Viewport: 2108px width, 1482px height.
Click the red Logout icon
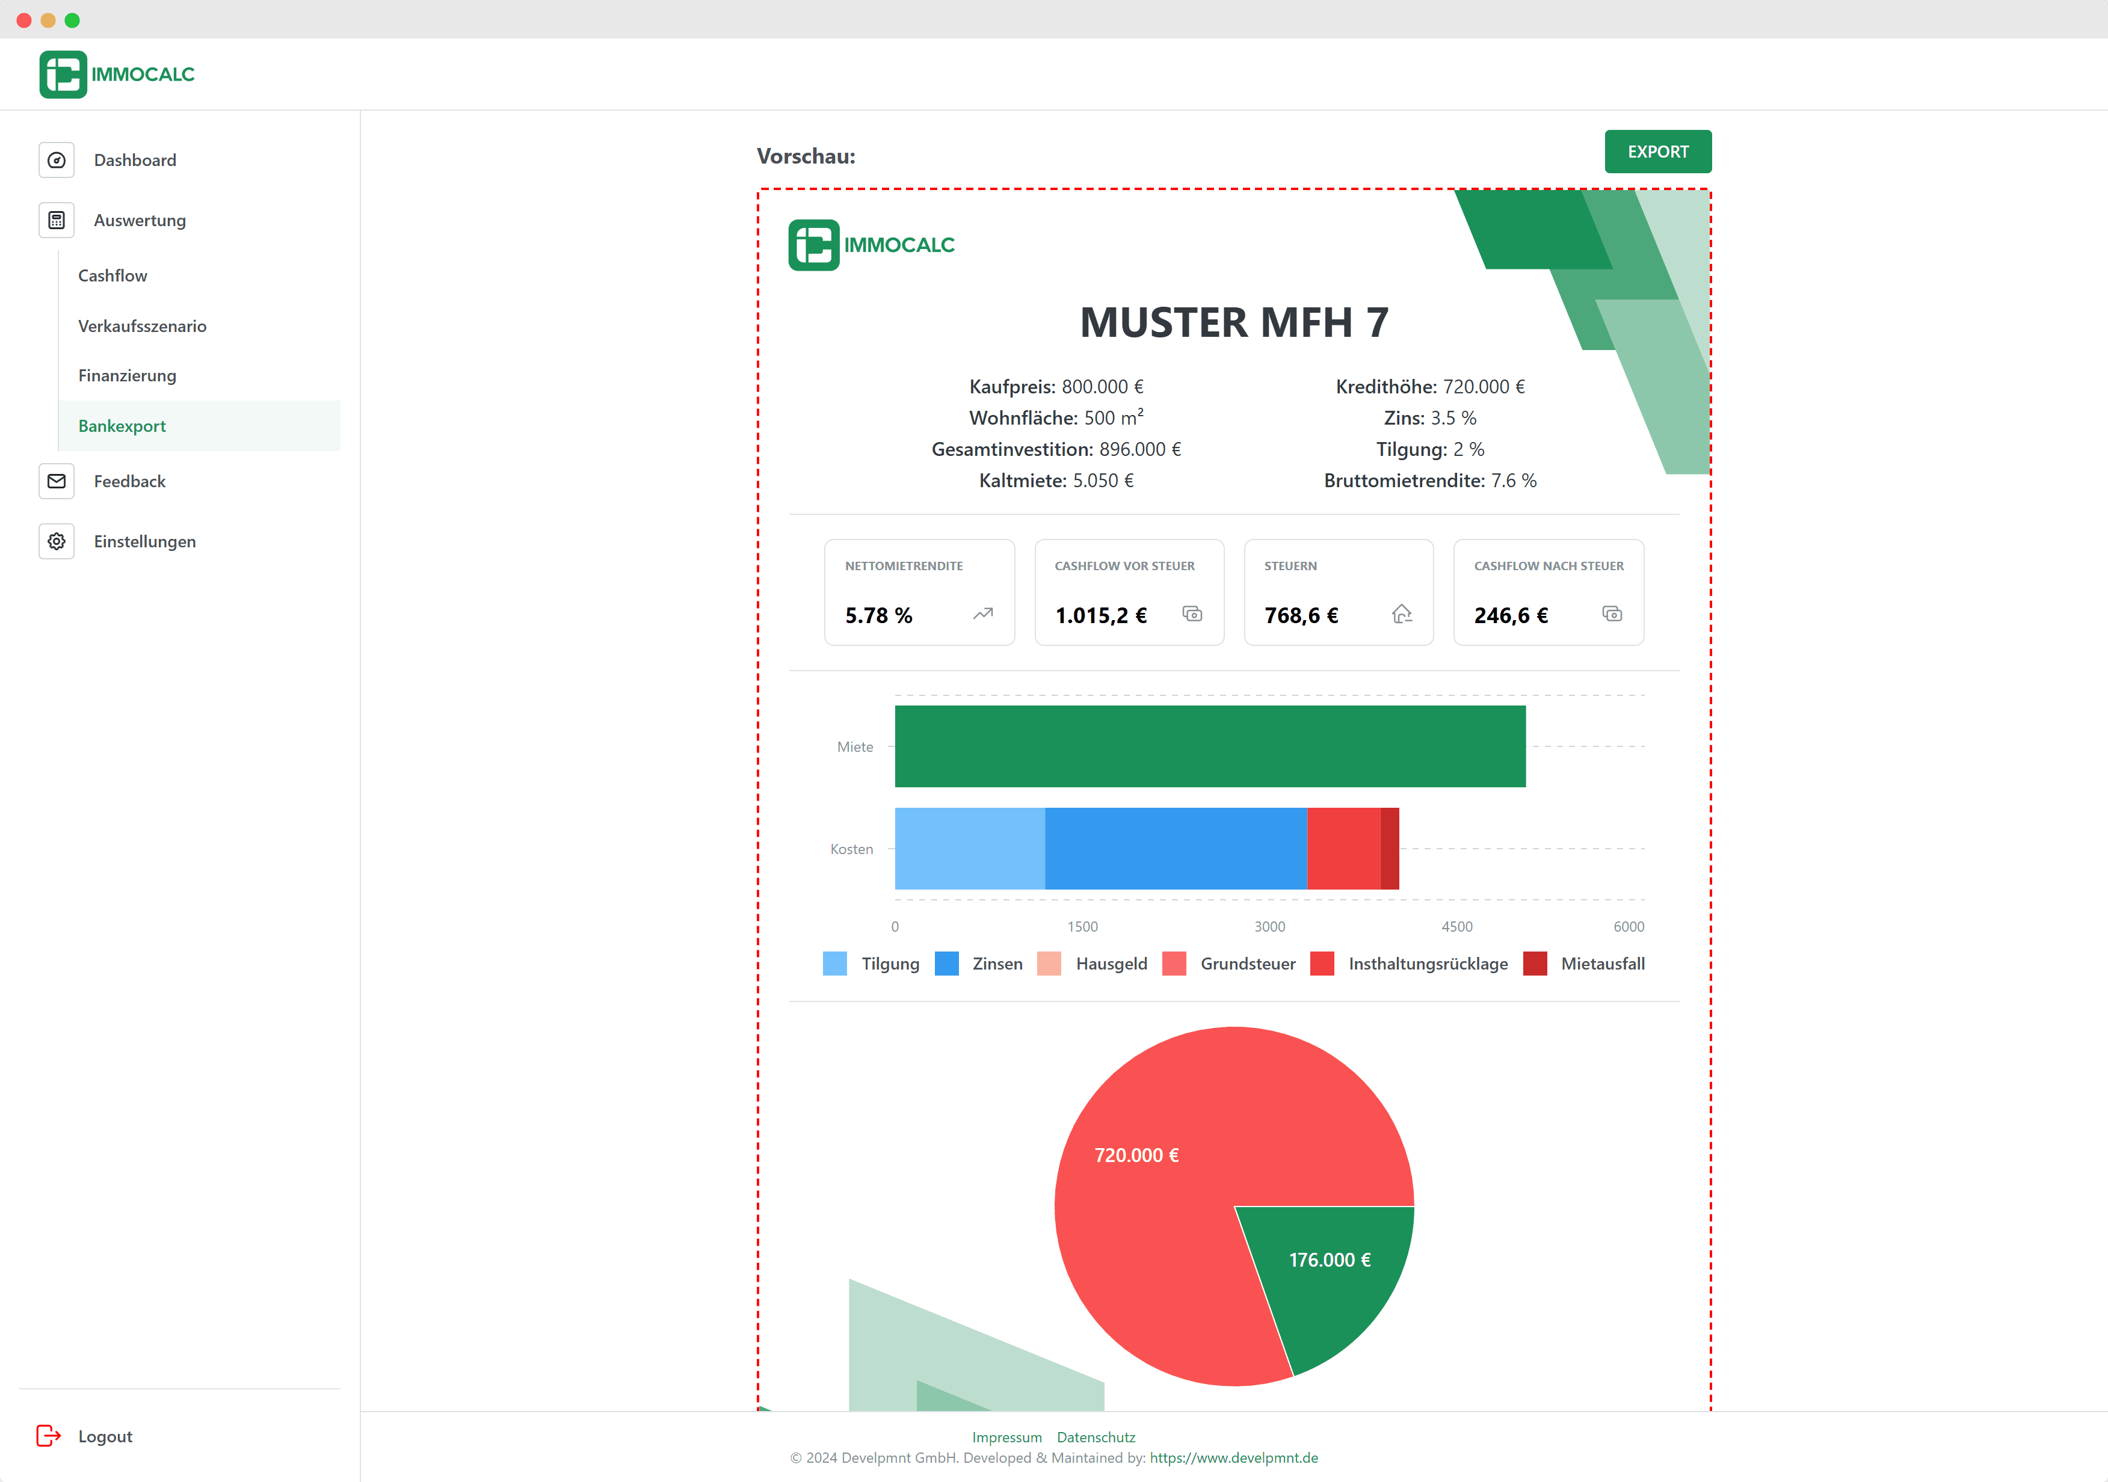pyautogui.click(x=48, y=1436)
